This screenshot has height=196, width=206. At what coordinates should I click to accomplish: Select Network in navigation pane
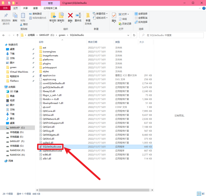point(11,161)
